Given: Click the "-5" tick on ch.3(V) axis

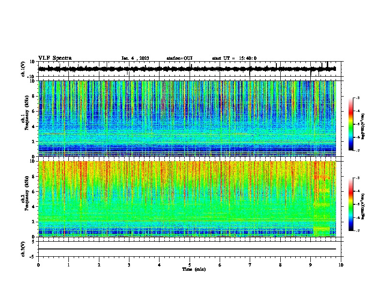Looking at the screenshot, I should click(32, 257).
